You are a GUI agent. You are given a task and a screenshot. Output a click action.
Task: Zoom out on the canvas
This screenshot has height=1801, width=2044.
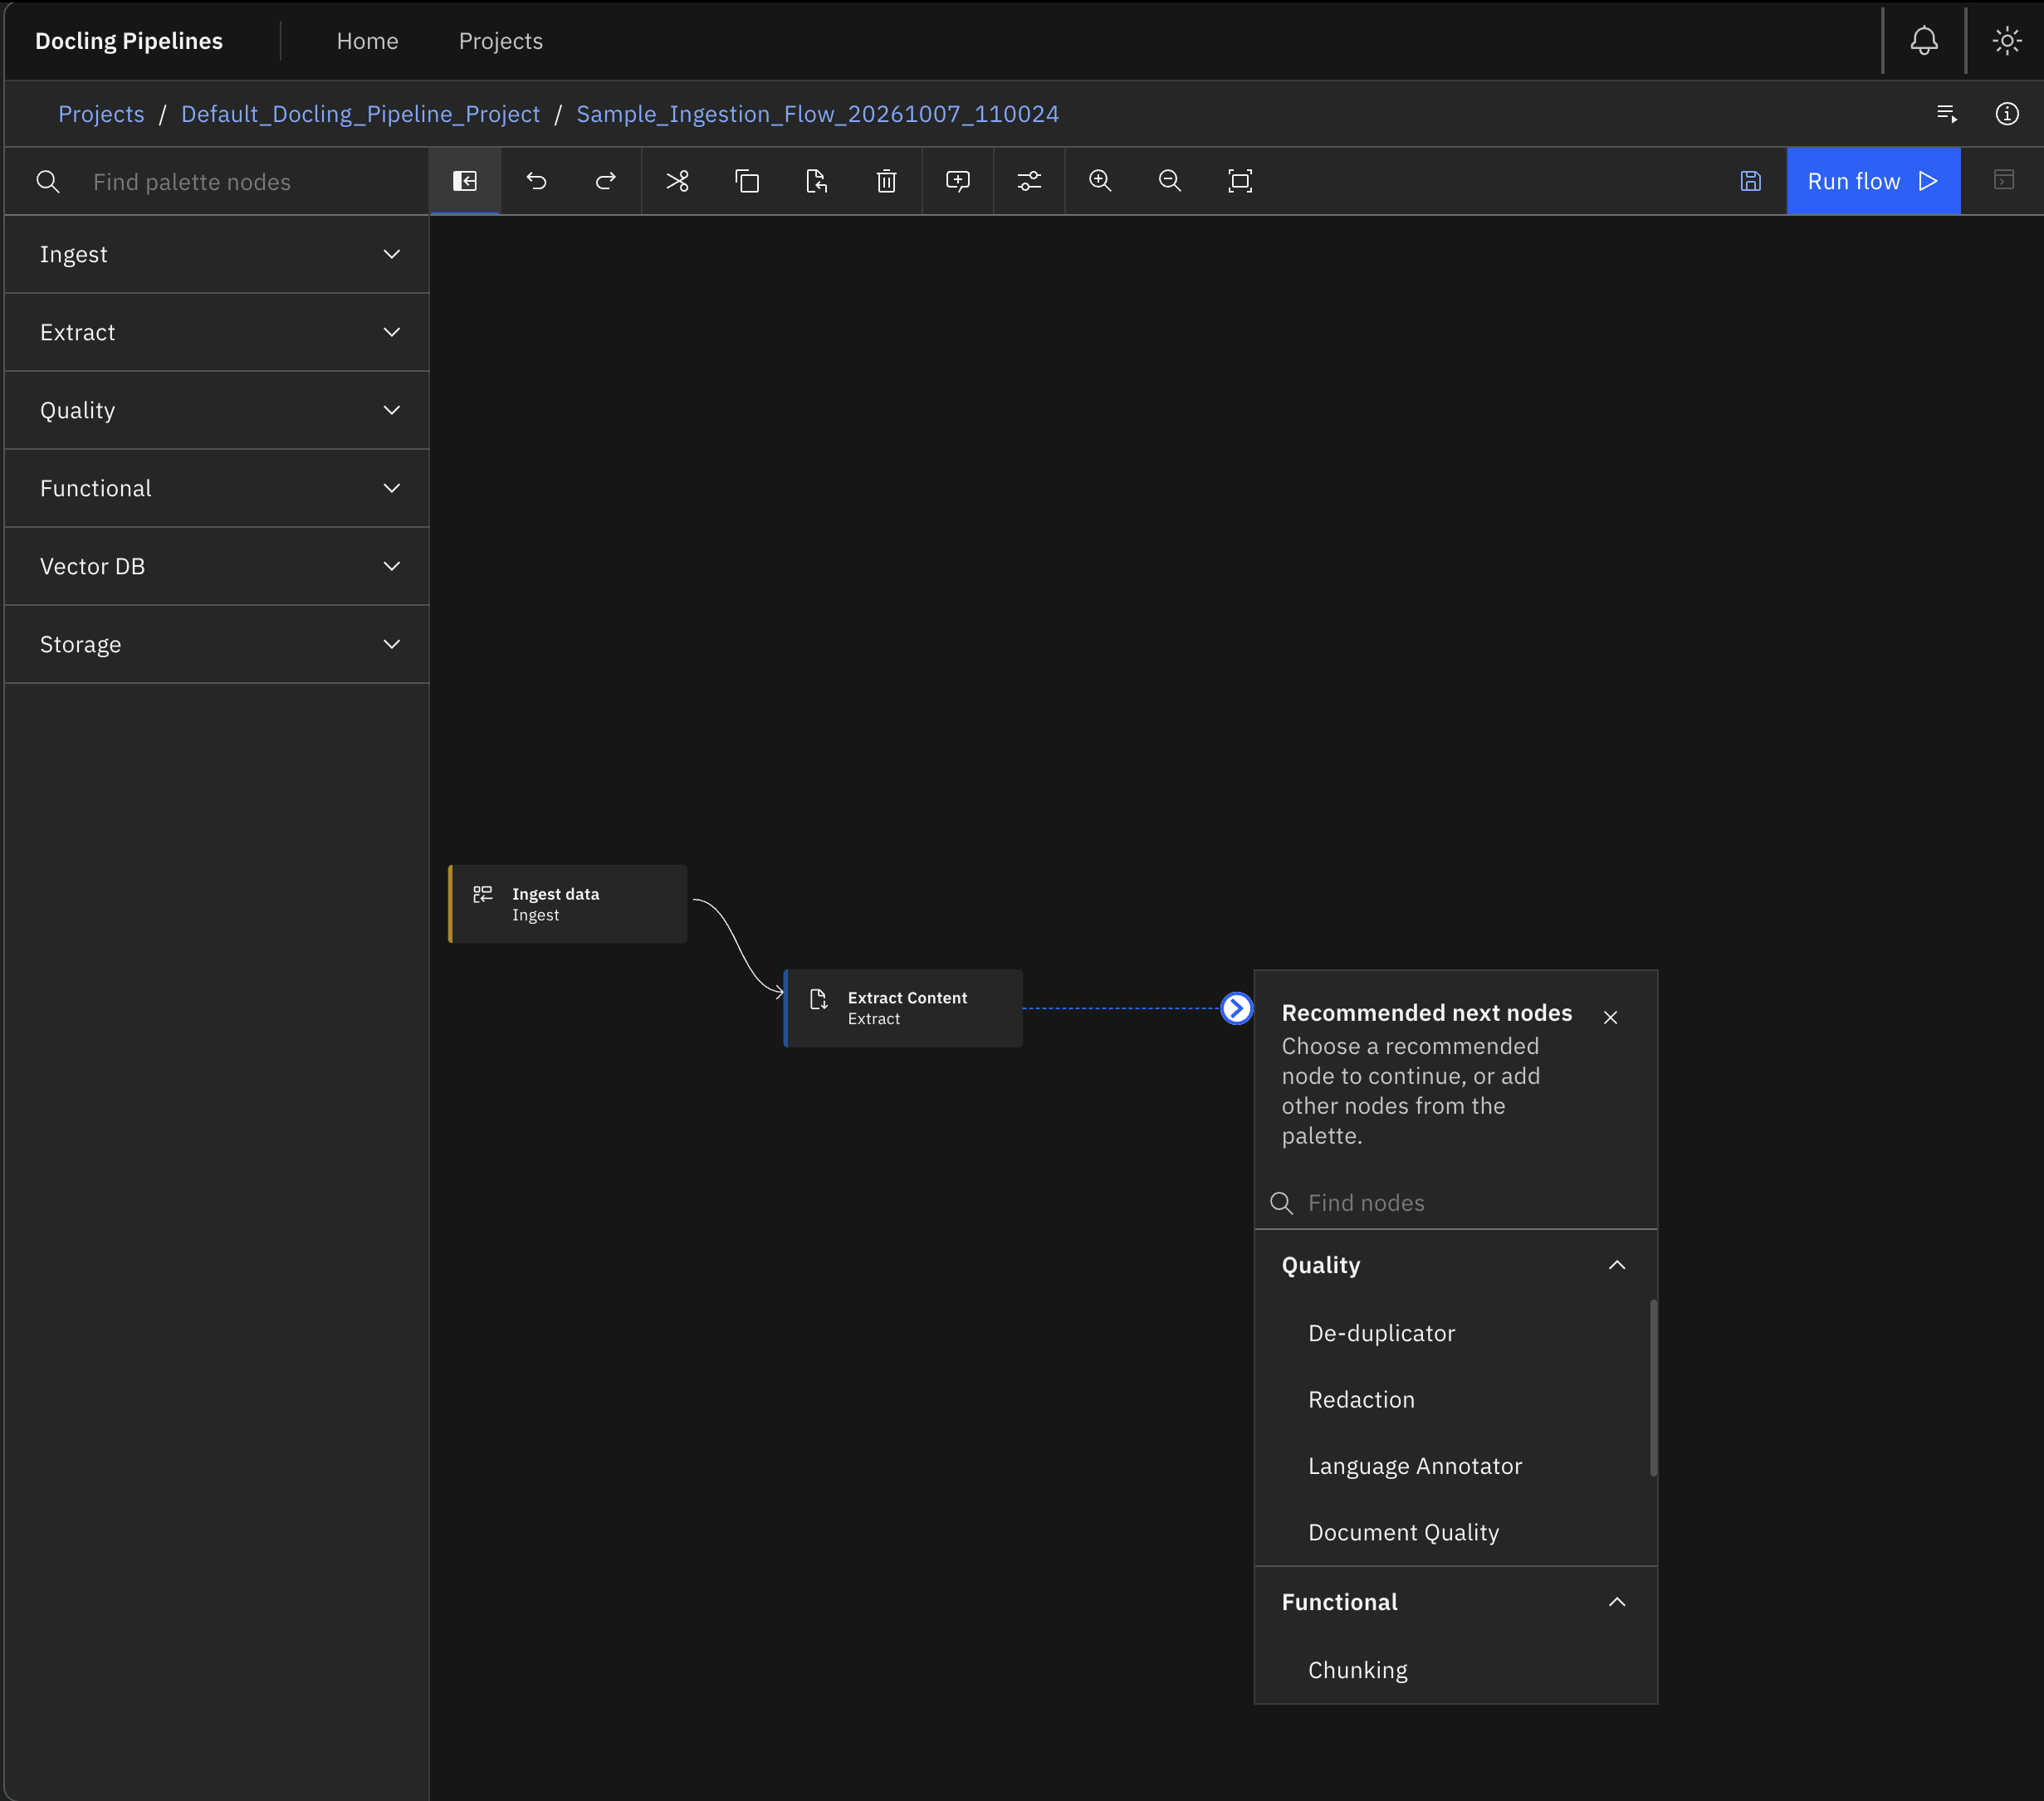click(1170, 181)
